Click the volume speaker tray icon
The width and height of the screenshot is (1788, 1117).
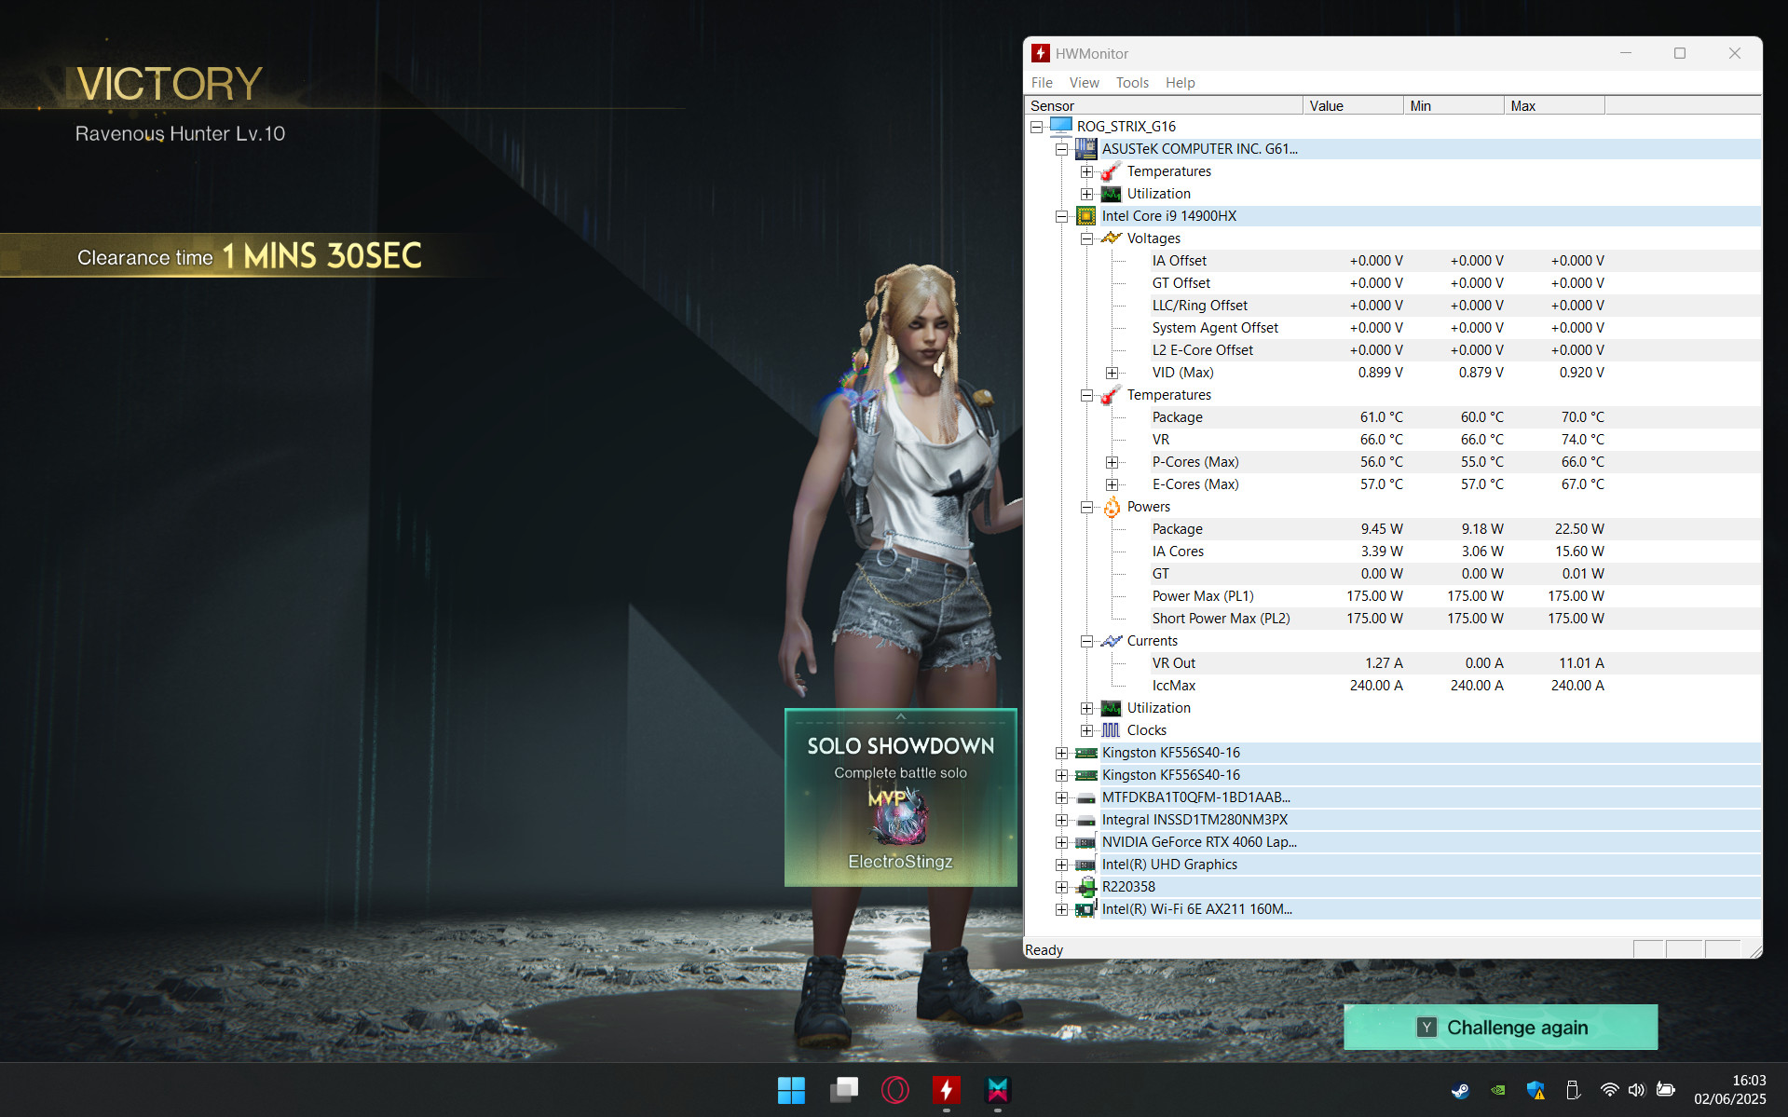point(1637,1090)
